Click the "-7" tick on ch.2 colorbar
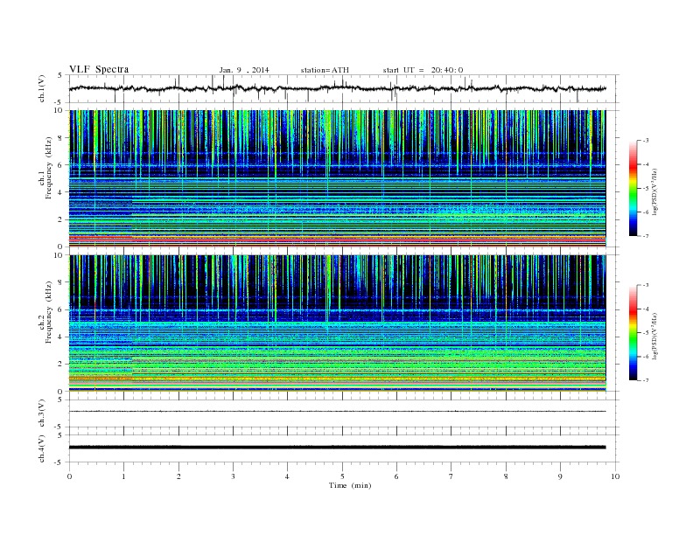The width and height of the screenshot is (693, 535). point(645,380)
